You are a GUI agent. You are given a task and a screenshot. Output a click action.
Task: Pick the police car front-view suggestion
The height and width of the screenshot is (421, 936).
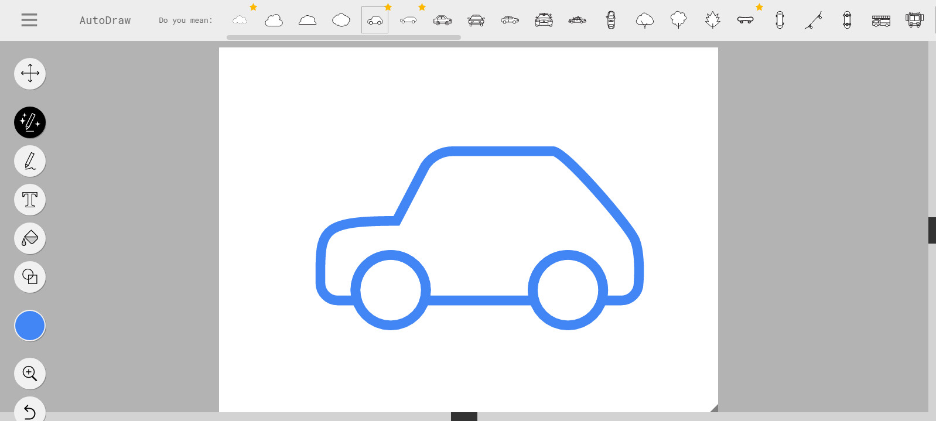[544, 20]
